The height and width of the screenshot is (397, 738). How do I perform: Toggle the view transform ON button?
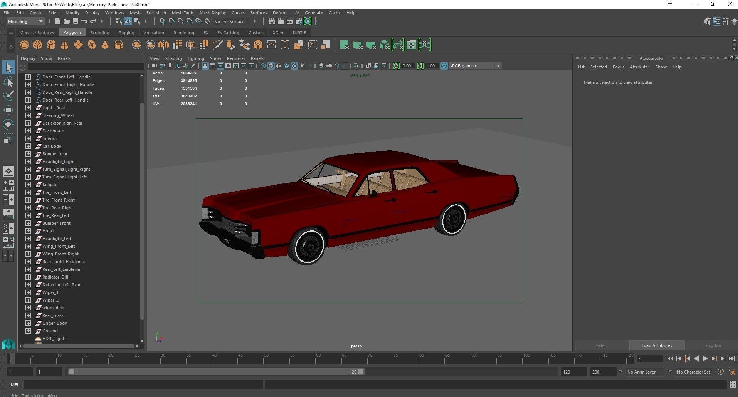point(444,66)
